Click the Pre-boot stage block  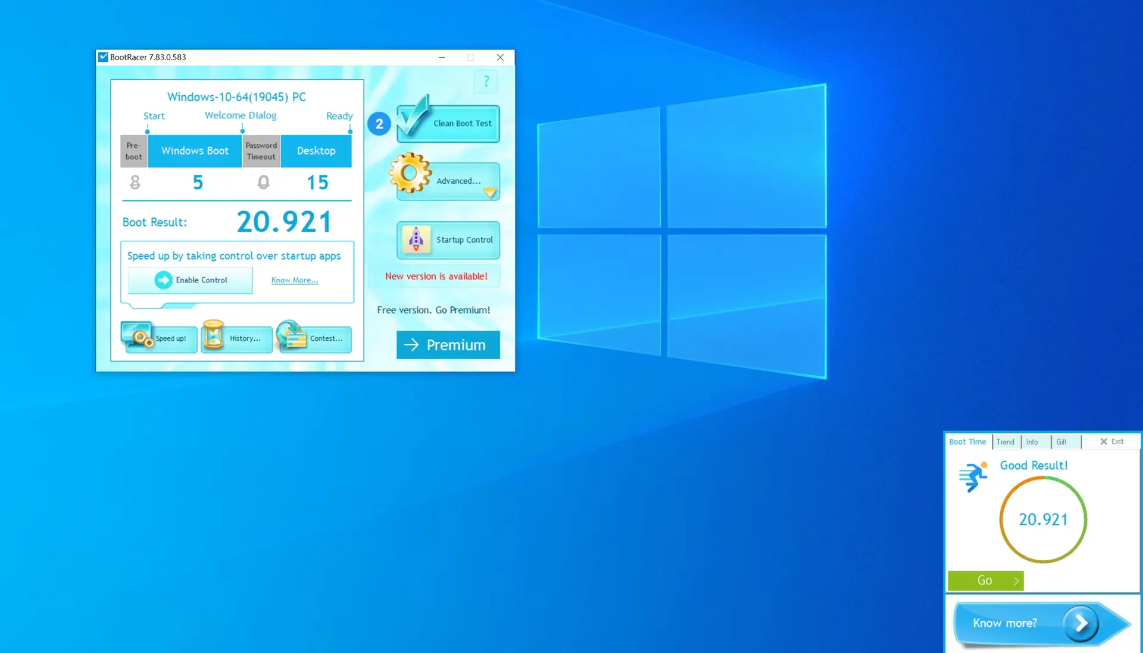click(x=134, y=151)
